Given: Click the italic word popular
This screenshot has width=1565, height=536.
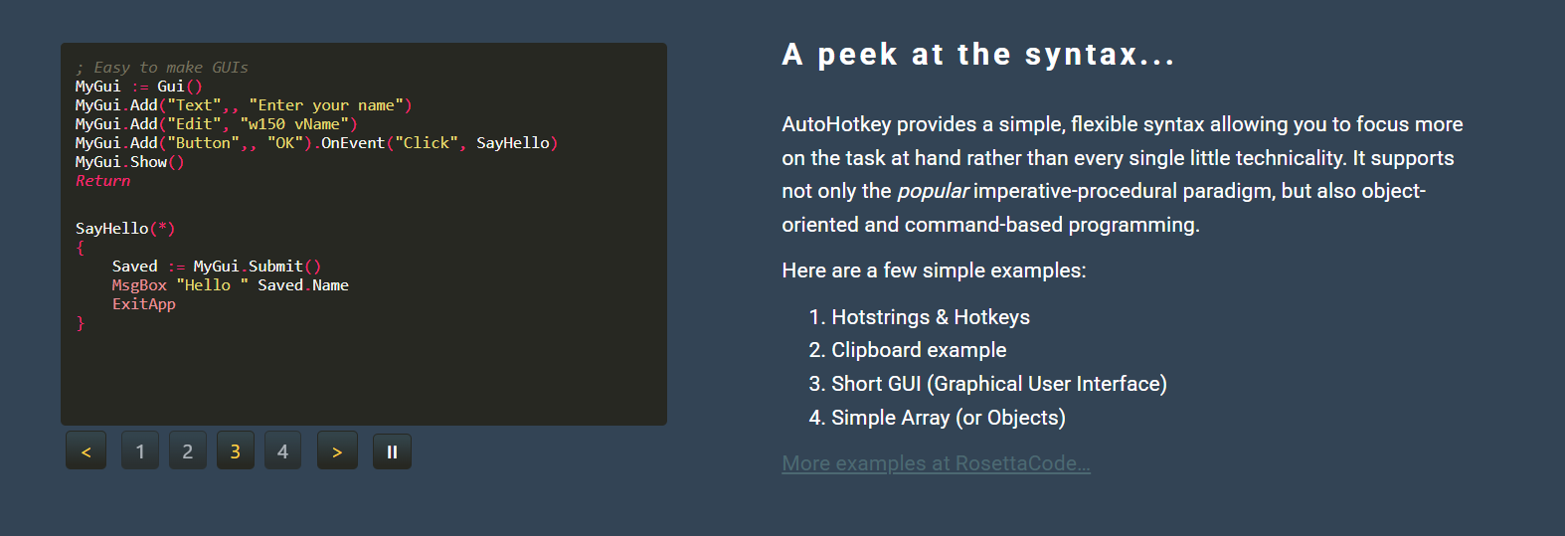Looking at the screenshot, I should (x=933, y=191).
